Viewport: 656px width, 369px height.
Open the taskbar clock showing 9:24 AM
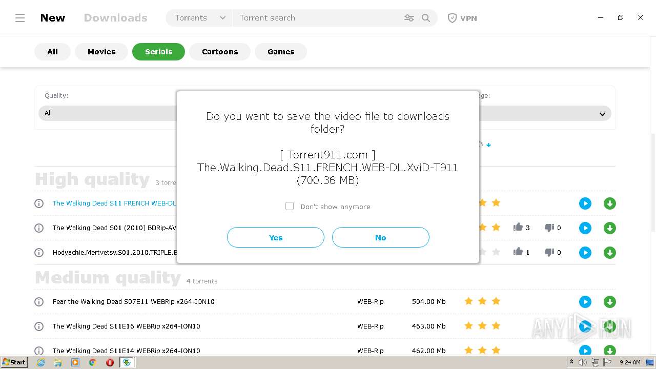(630, 362)
